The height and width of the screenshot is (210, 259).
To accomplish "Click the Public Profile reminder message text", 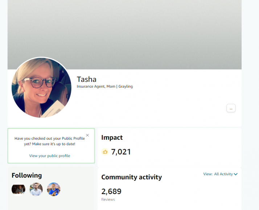I will tap(50, 141).
